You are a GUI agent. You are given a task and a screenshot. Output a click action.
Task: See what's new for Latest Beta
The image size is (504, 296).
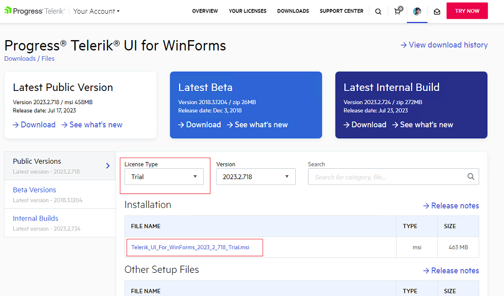click(257, 125)
